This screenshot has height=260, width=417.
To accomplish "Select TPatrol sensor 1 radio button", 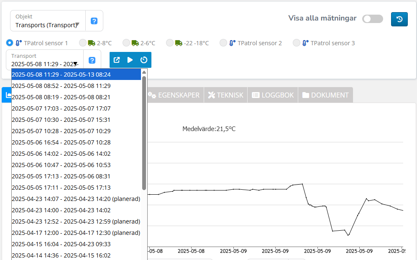I will click(10, 43).
